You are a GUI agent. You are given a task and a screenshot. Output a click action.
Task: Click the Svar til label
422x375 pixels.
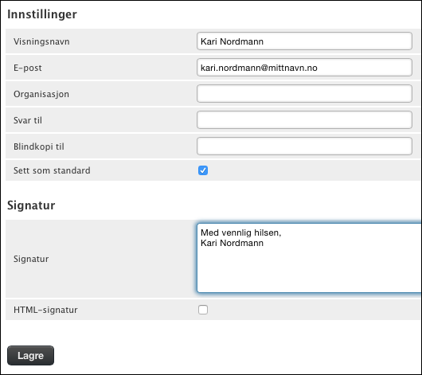(28, 120)
